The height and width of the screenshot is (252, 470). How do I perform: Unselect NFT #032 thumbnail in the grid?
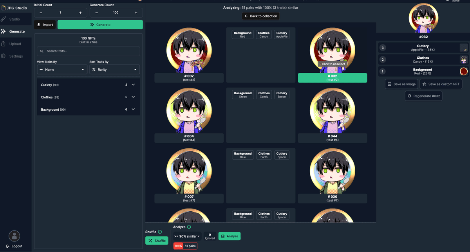tap(333, 50)
